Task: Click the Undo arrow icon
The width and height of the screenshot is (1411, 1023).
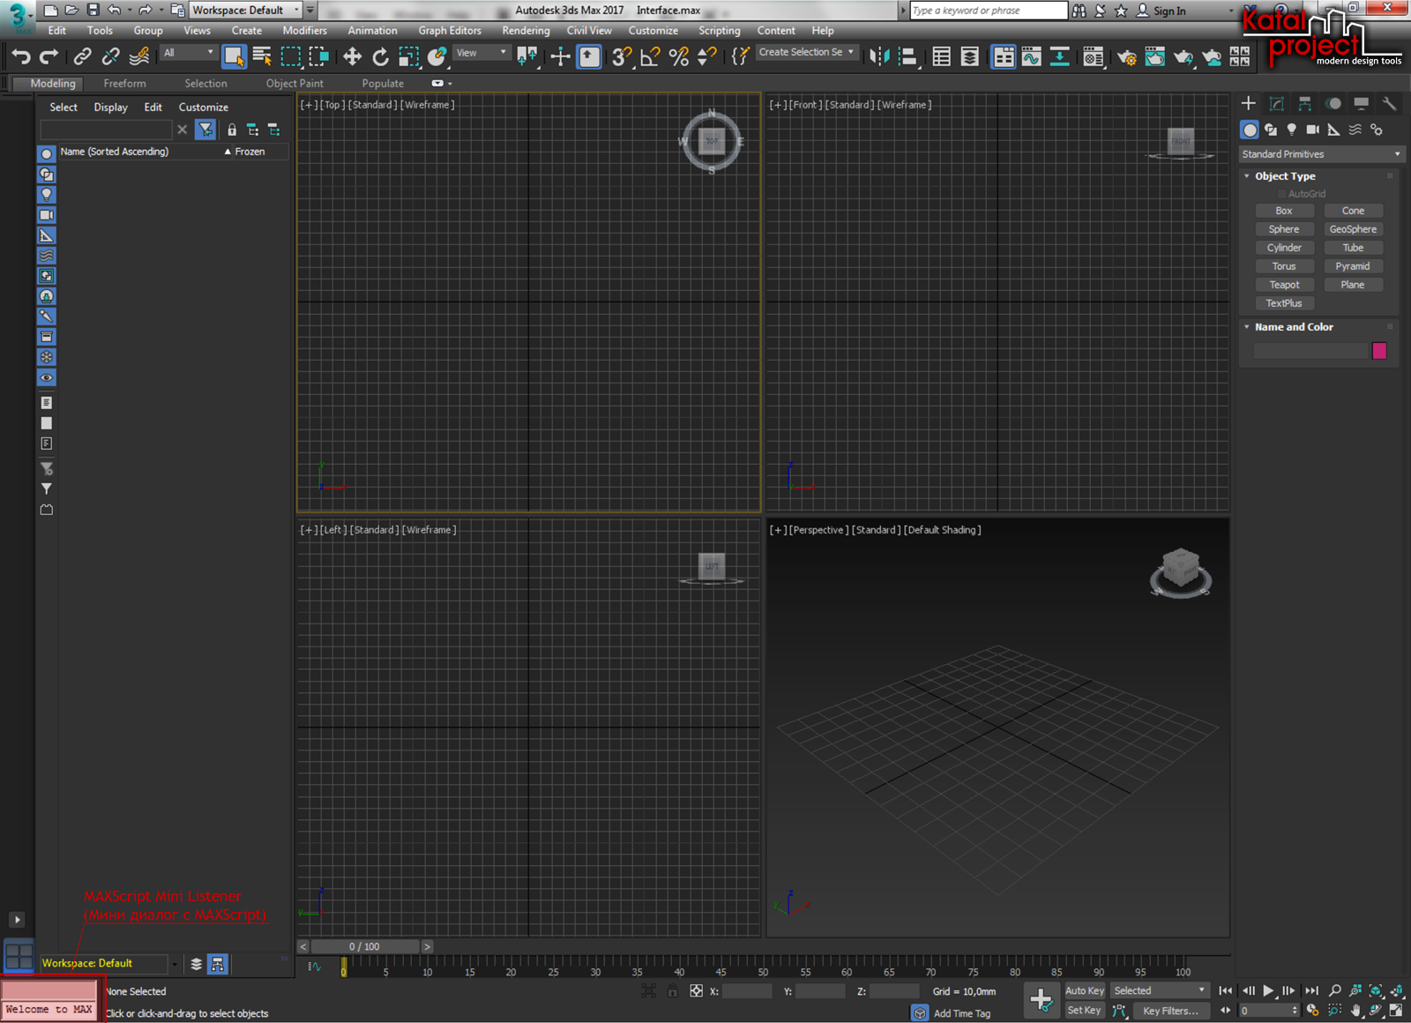Action: 21,57
